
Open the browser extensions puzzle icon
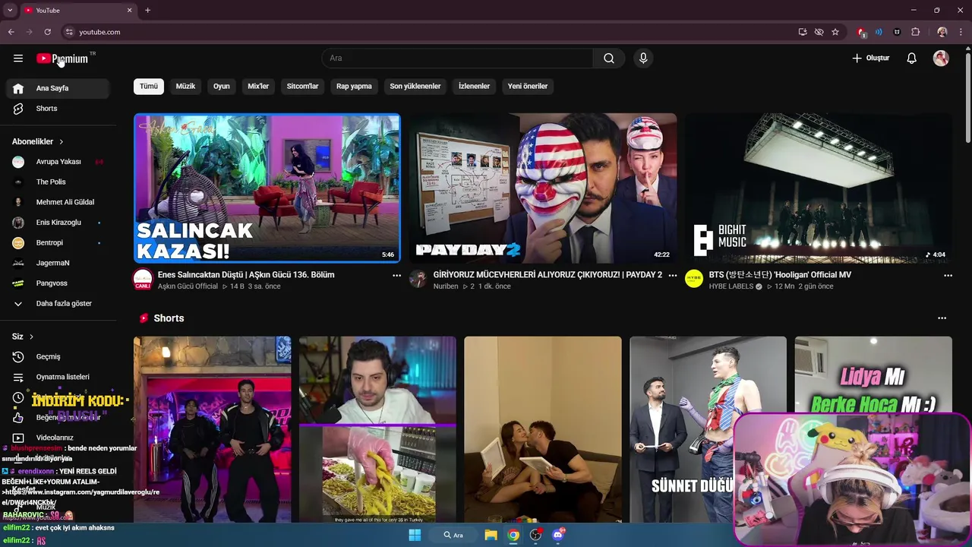point(915,32)
